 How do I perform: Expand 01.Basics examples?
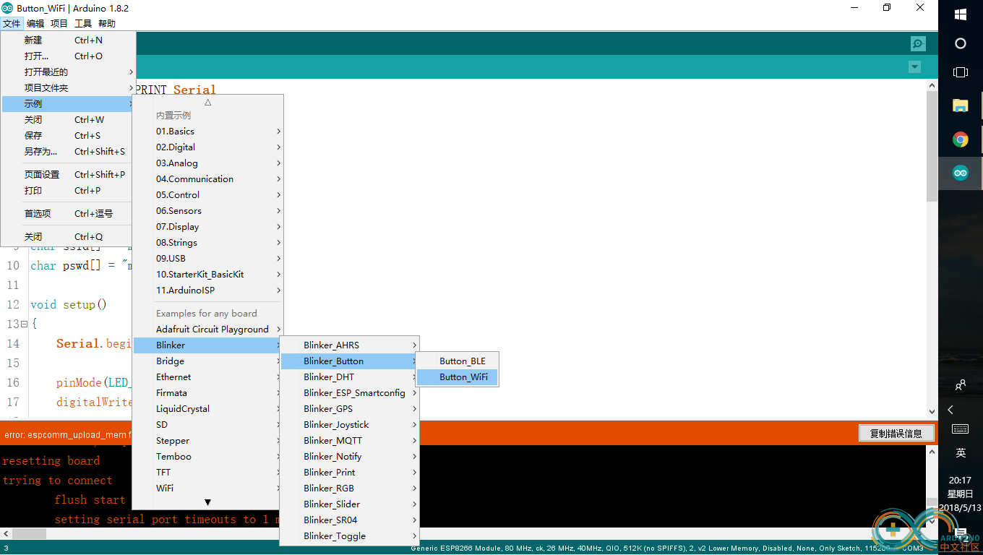click(207, 132)
